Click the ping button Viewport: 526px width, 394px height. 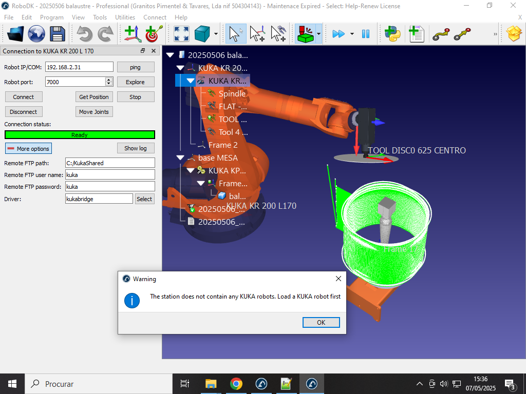click(x=136, y=67)
